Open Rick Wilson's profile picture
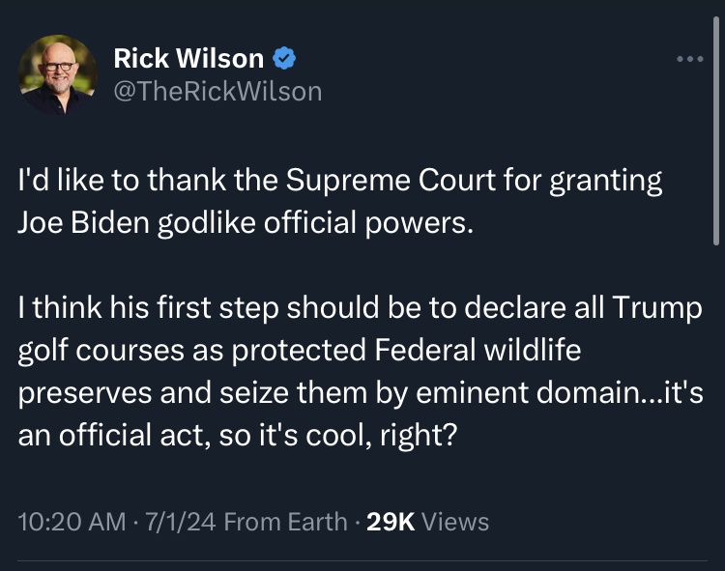 pyautogui.click(x=59, y=75)
